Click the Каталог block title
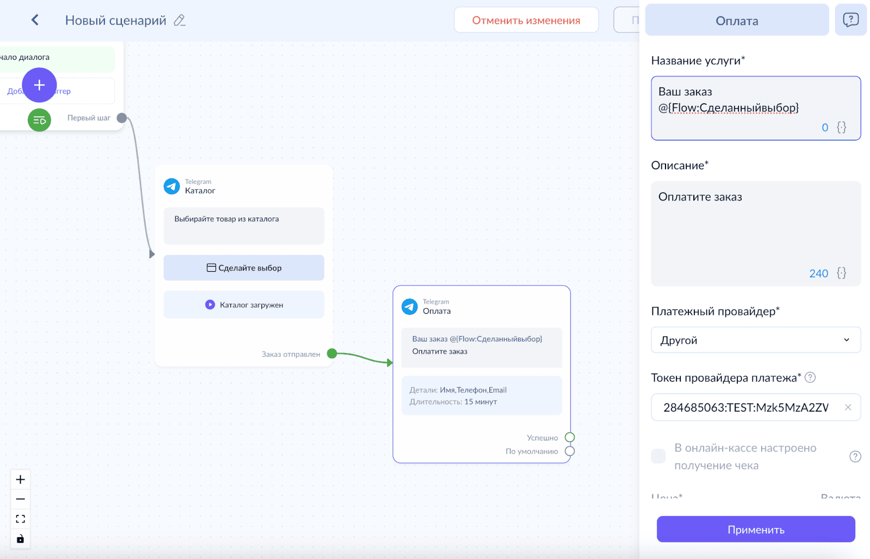This screenshot has height=559, width=870. coord(200,190)
